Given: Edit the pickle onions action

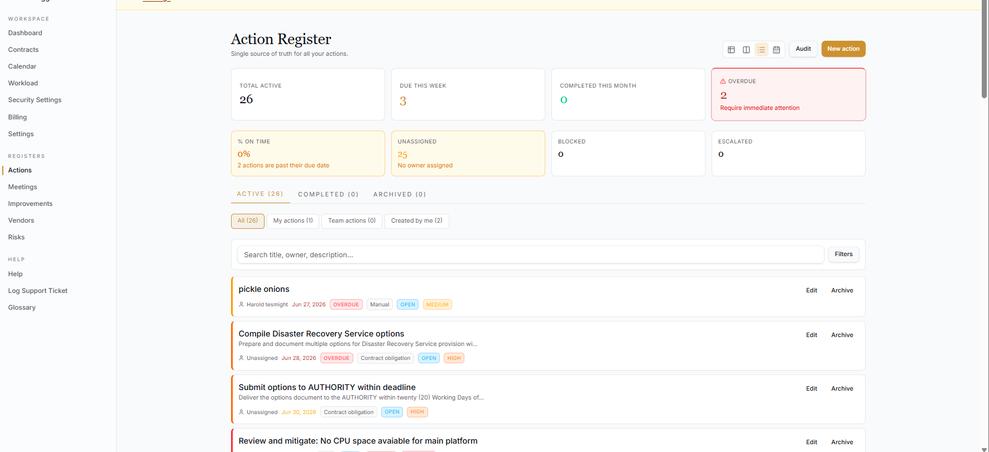Looking at the screenshot, I should click(x=812, y=291).
